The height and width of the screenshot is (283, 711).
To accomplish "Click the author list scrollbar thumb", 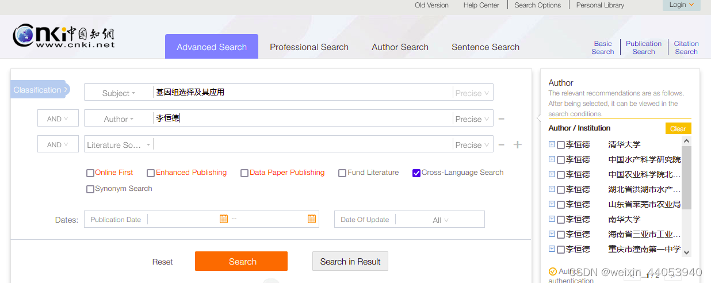I will coord(686,177).
